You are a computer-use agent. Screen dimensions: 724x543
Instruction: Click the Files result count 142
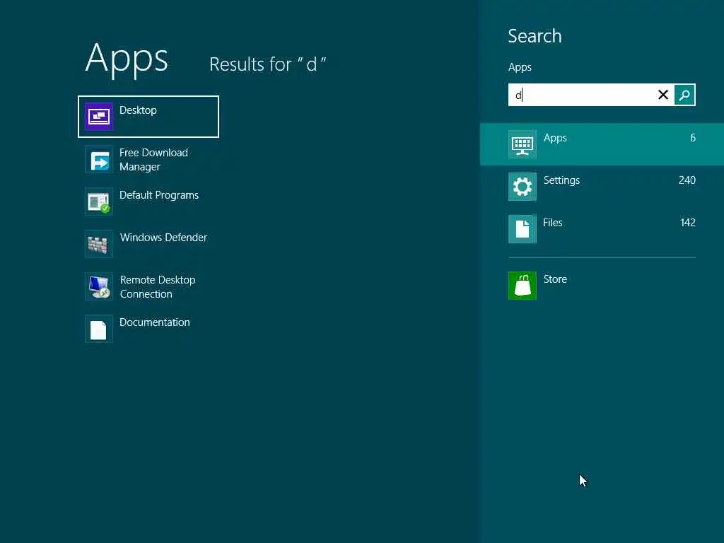tap(687, 223)
